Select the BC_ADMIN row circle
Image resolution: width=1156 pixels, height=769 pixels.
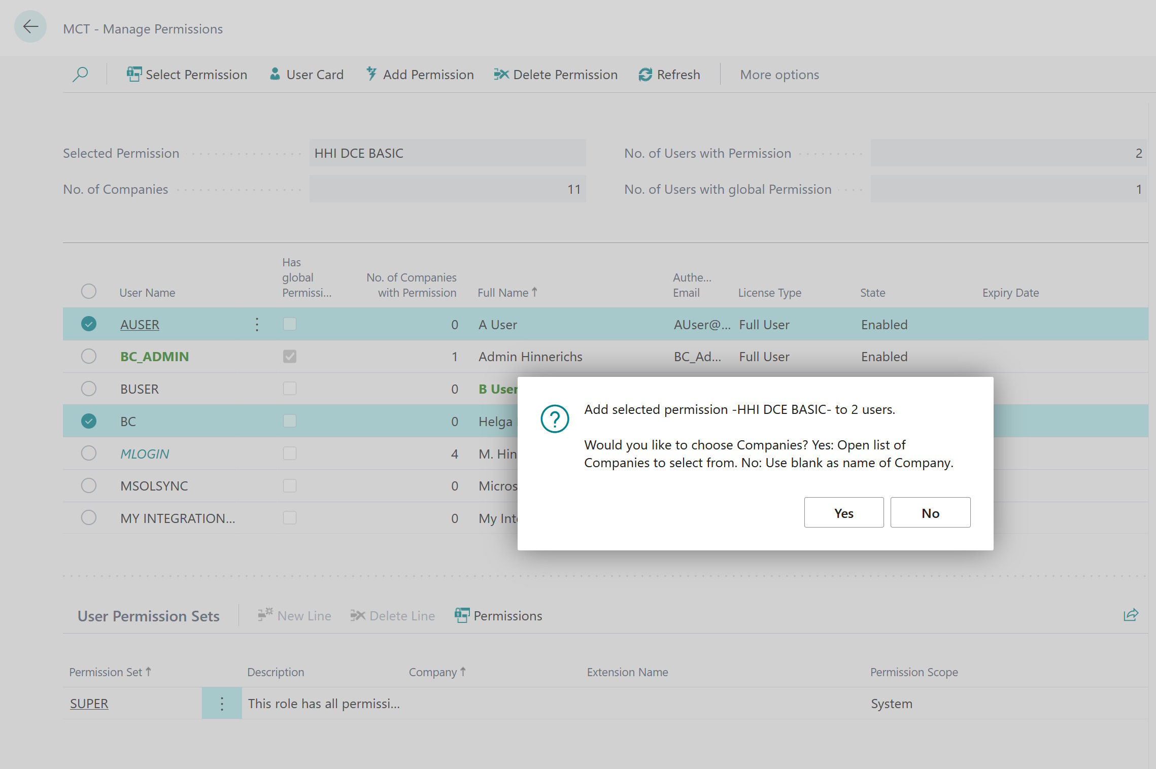[89, 356]
